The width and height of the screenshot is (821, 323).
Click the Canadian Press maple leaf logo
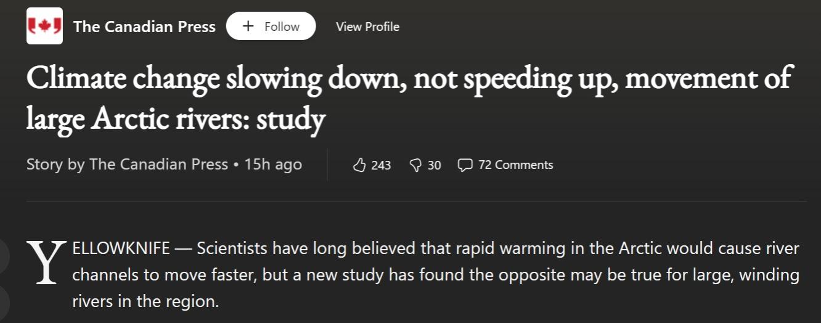tap(44, 27)
